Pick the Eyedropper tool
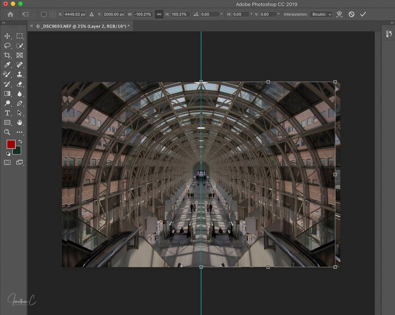395x315 pixels. (7, 65)
